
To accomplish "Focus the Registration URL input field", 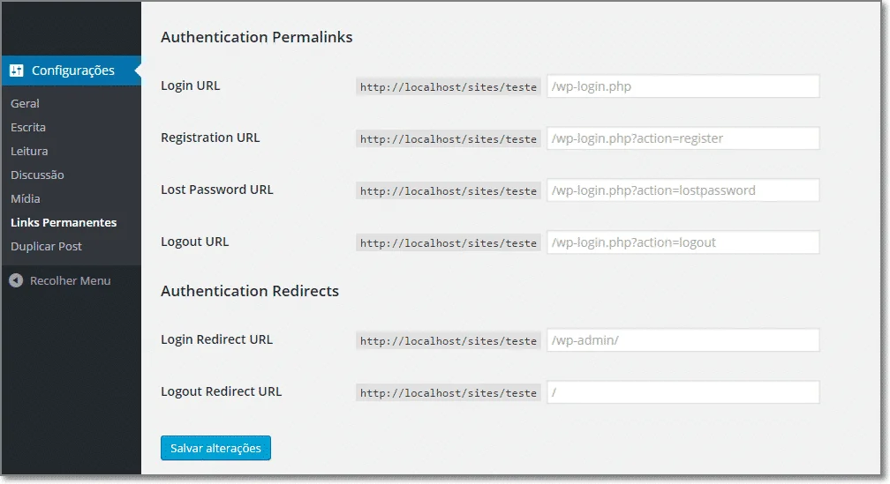I will 683,138.
